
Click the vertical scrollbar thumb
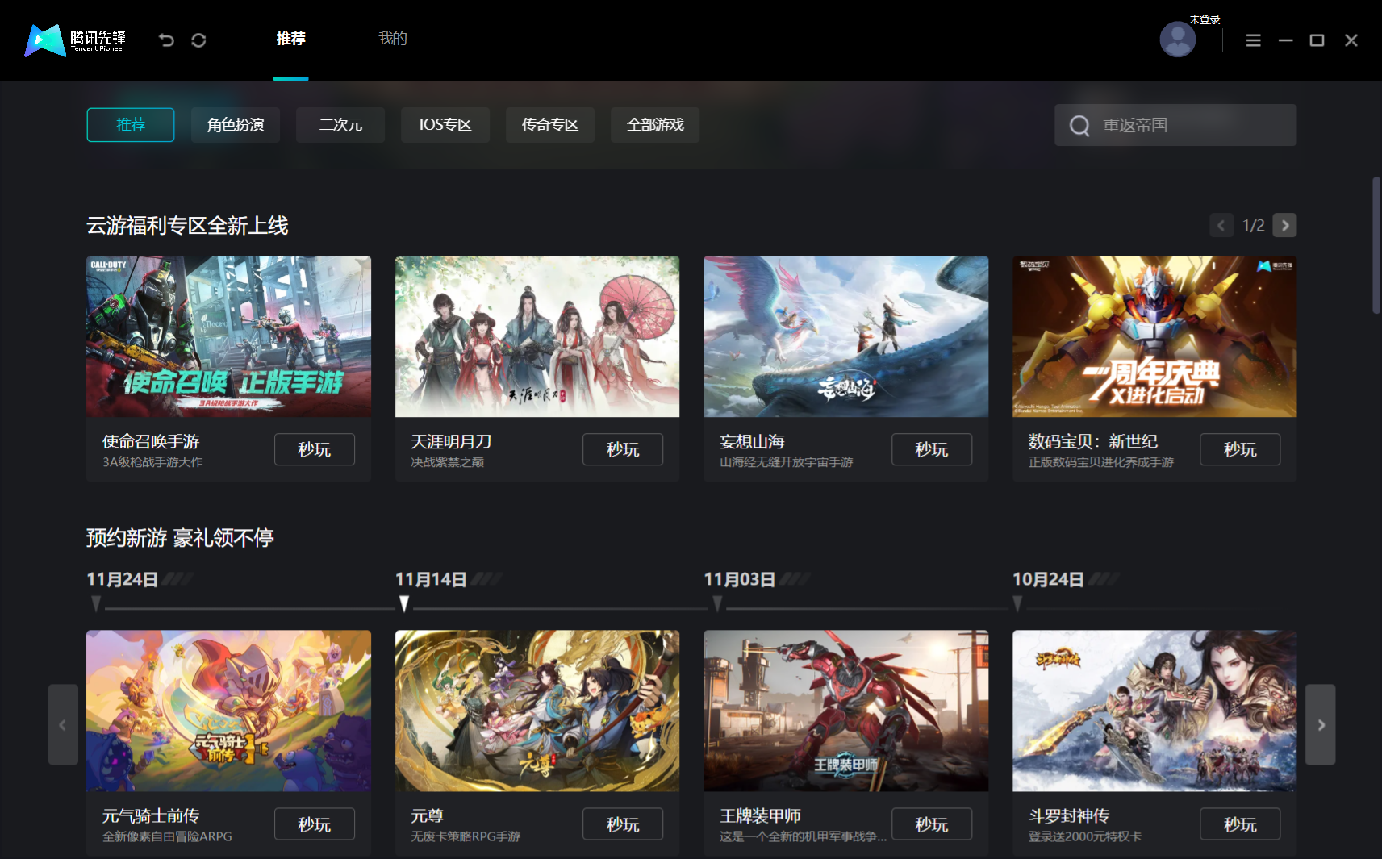pos(1376,245)
